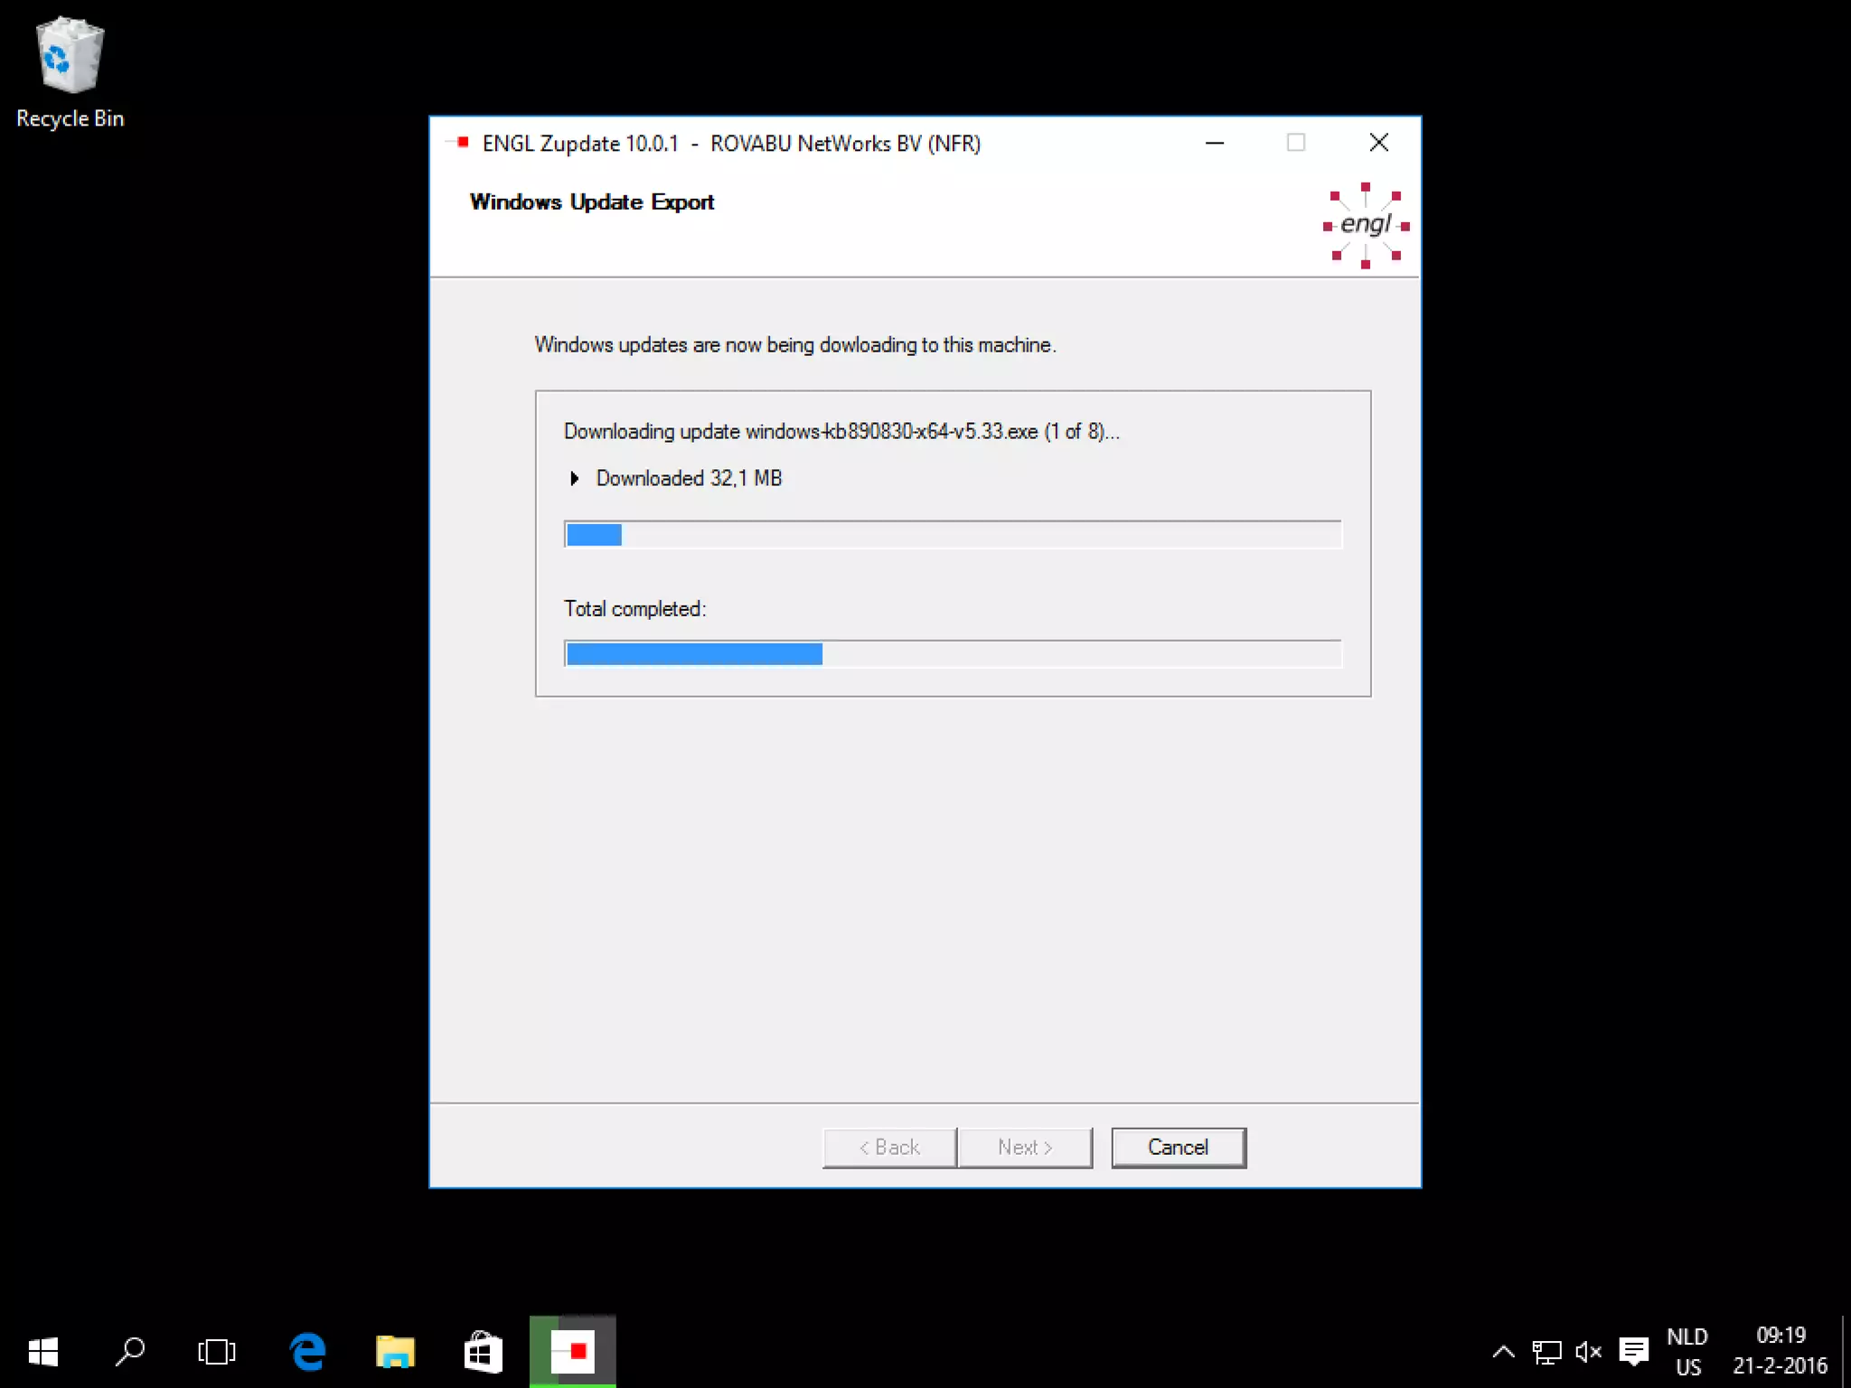Open Action Center notifications icon
The width and height of the screenshot is (1851, 1388).
1633,1352
